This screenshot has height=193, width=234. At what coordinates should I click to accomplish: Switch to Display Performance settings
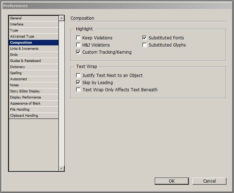(x=34, y=97)
